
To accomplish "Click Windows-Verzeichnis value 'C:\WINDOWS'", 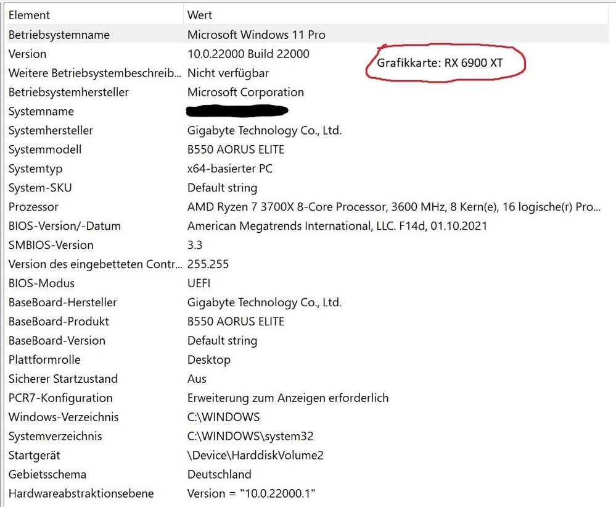I will [x=224, y=417].
